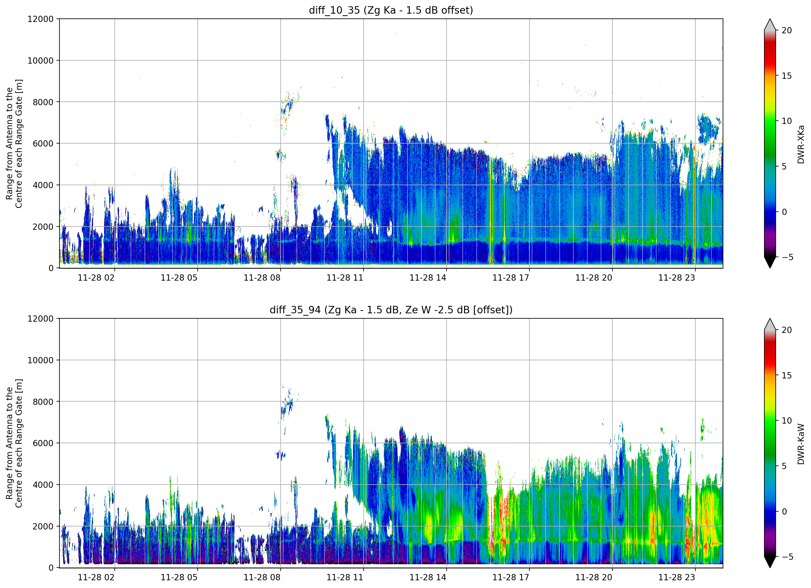Click "11-28 20" time tick of diff_35_94 plot
Screen dimensions: 811x588
point(594,578)
